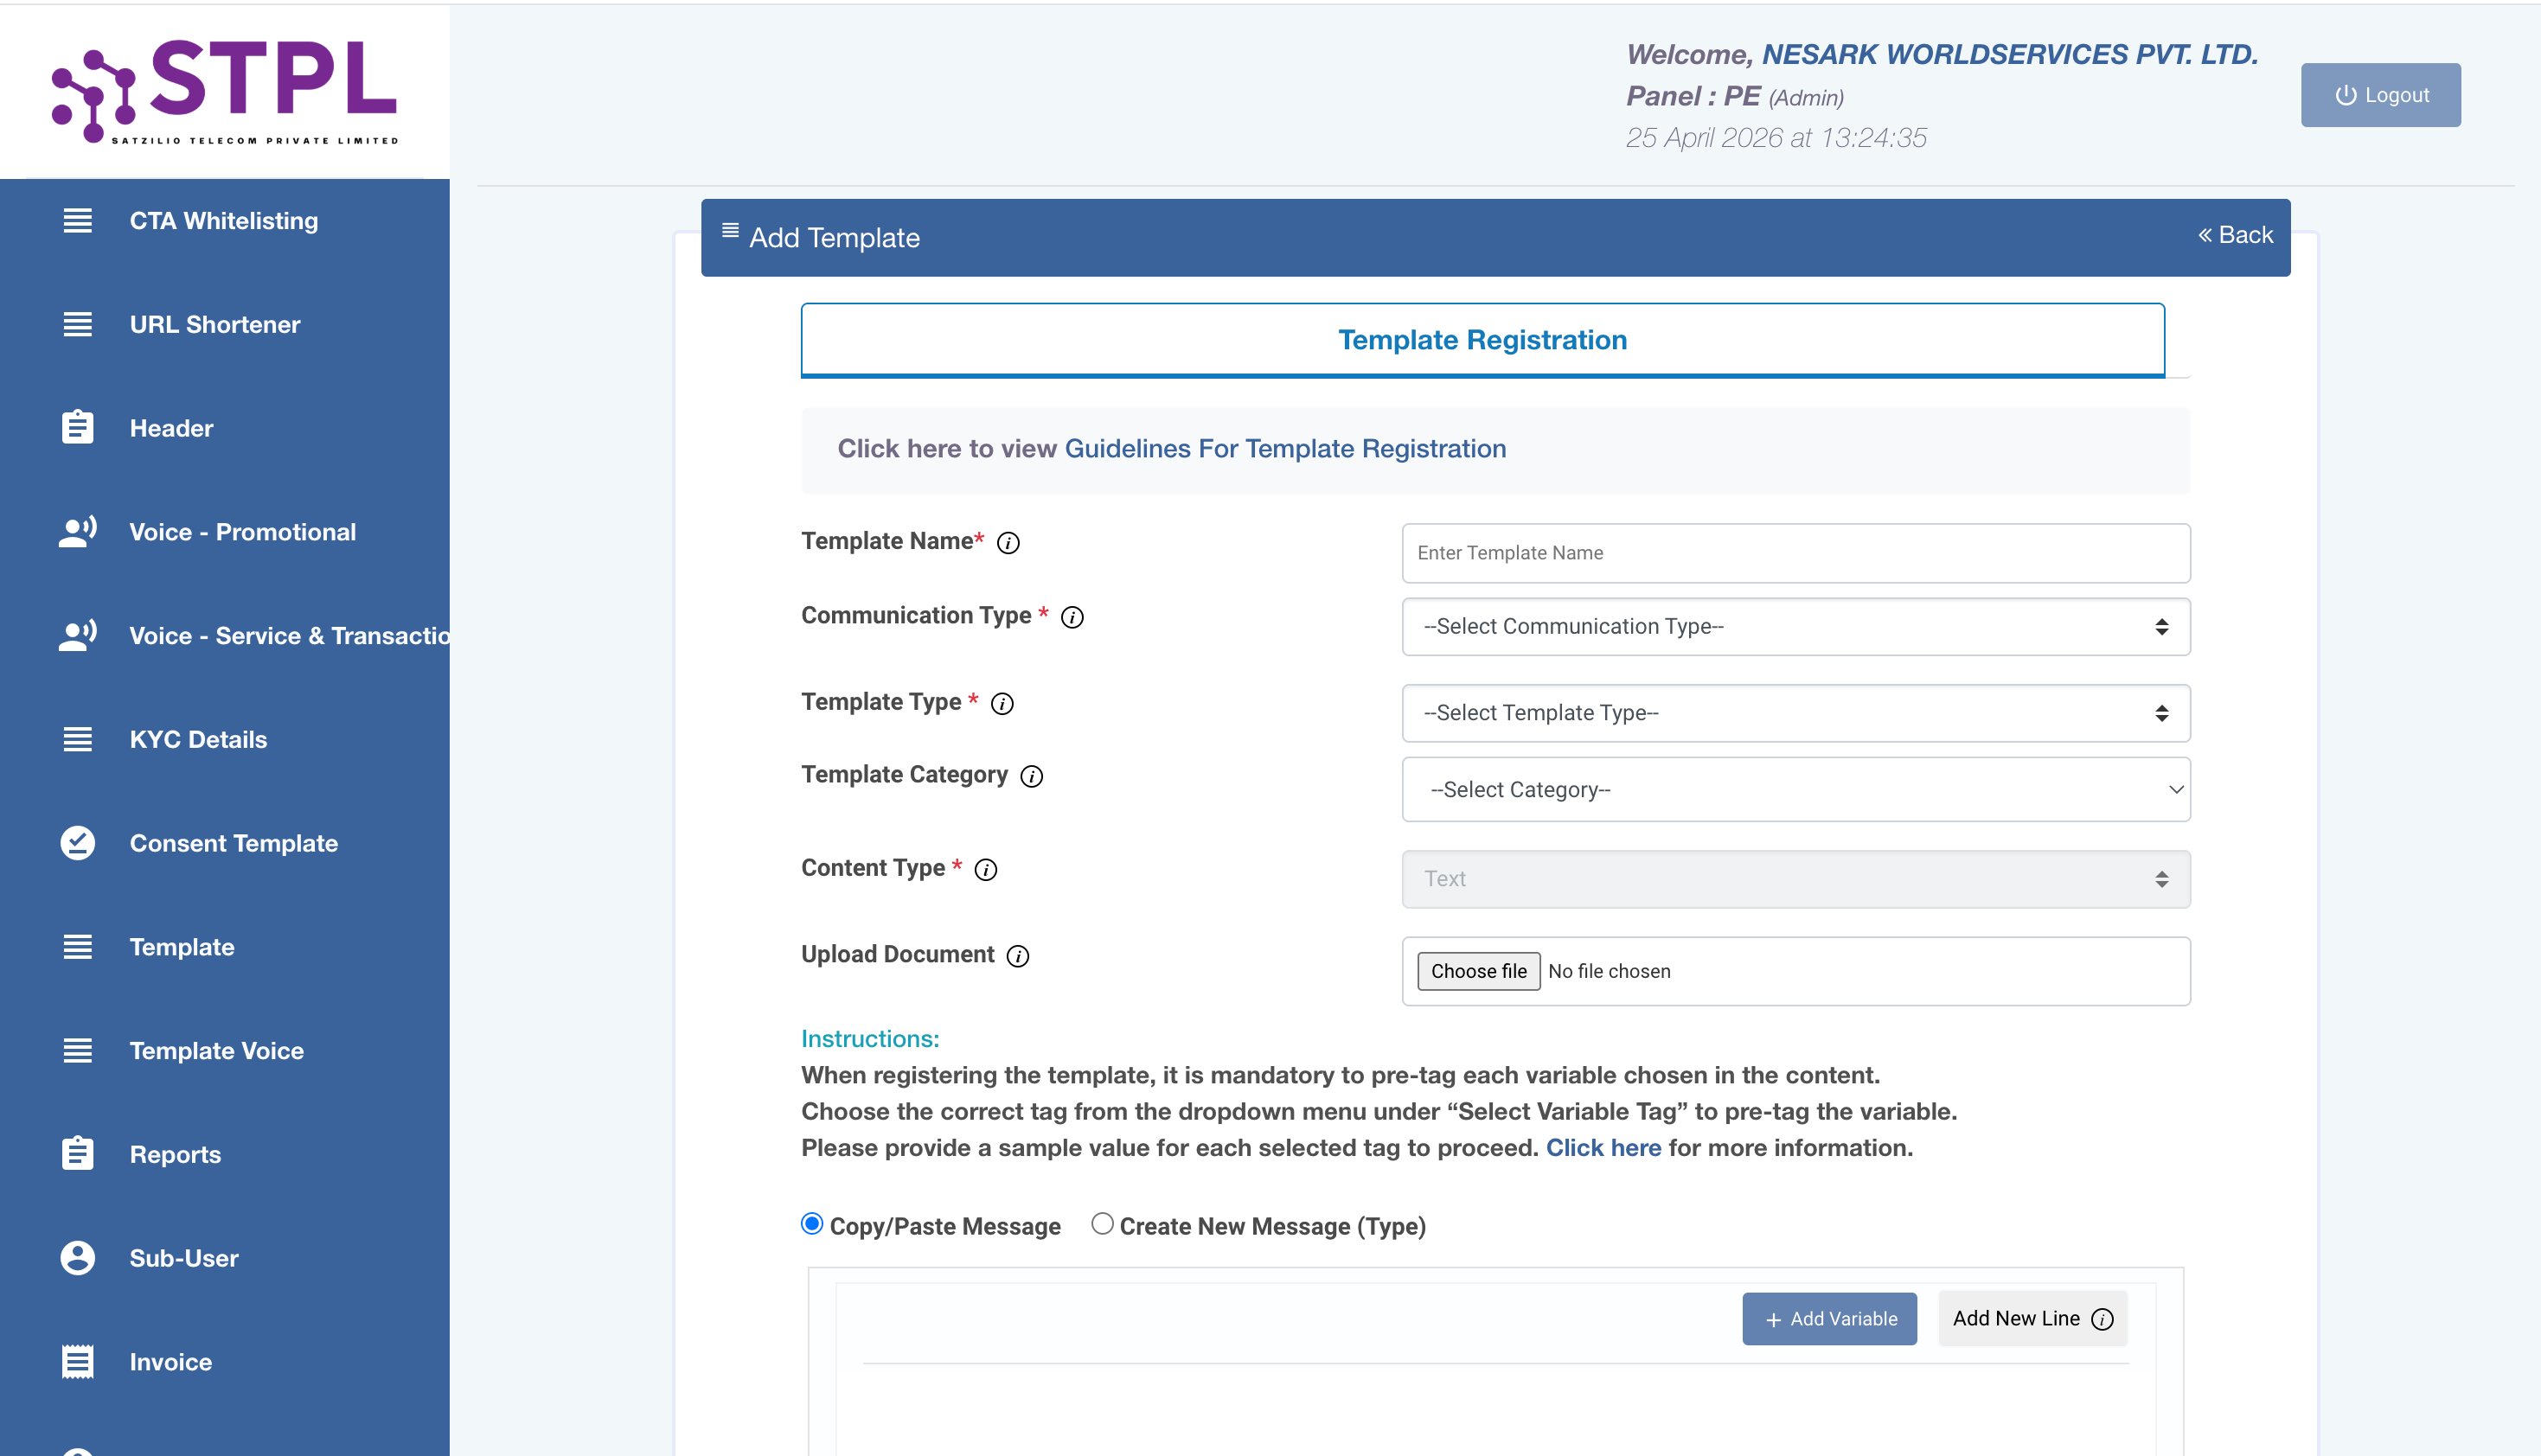Click the URL Shortener list icon
The image size is (2541, 1456).
(x=77, y=324)
